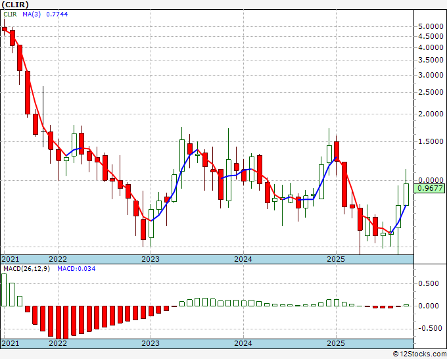Click 2024 on the price chart time axis
The height and width of the screenshot is (359, 447).
(x=243, y=259)
